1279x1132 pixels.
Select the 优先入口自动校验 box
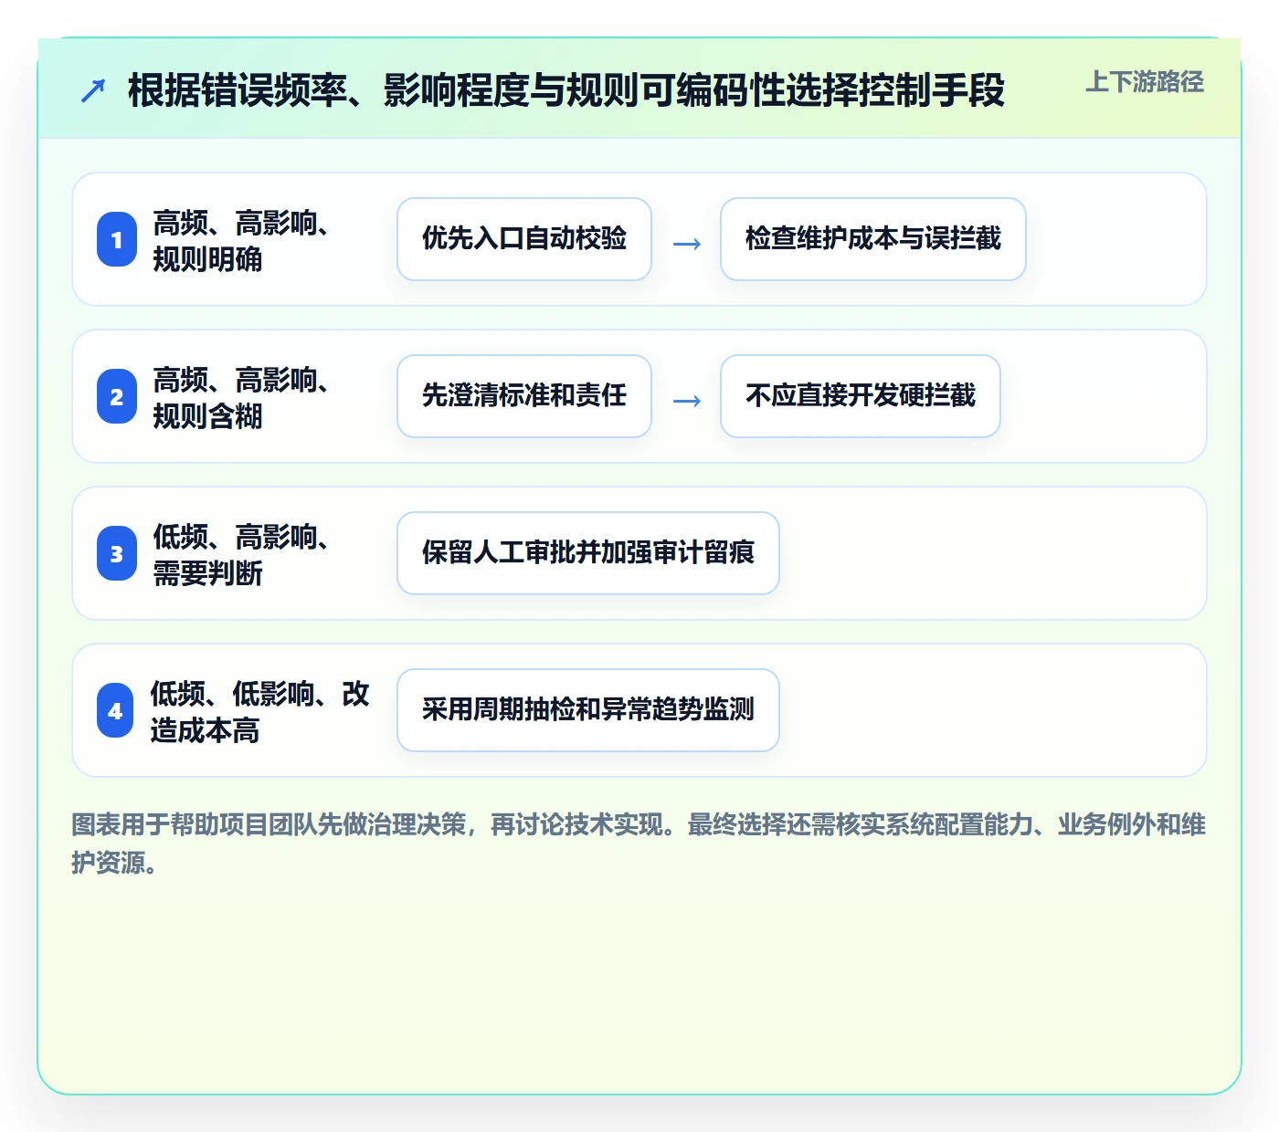pyautogui.click(x=524, y=239)
